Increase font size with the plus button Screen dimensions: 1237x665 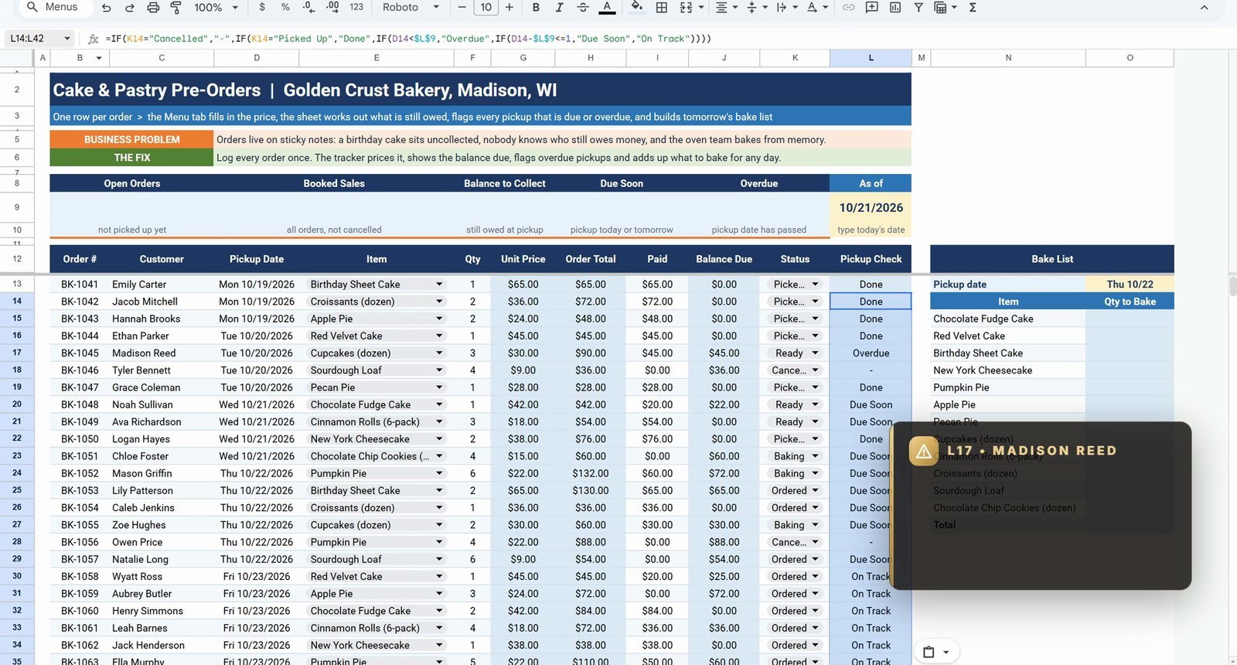(509, 7)
